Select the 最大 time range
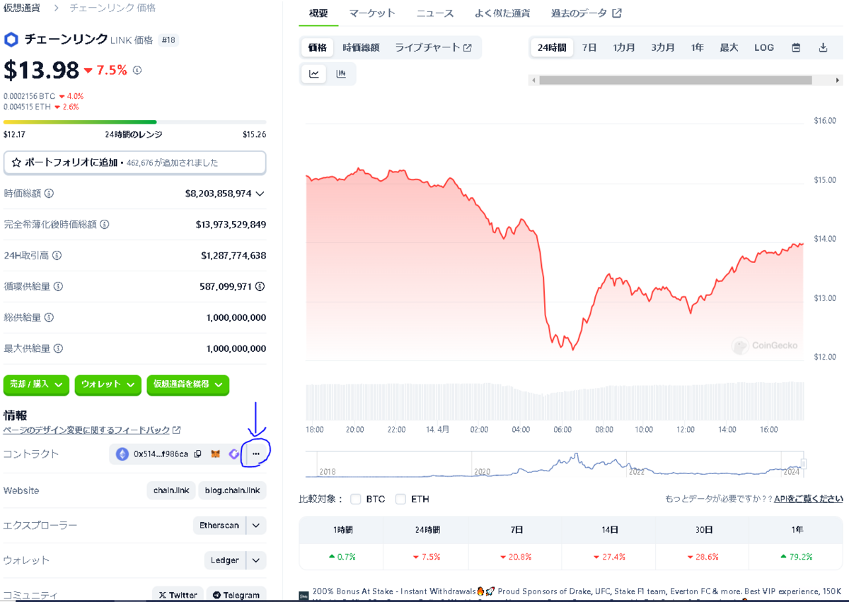 coord(729,48)
